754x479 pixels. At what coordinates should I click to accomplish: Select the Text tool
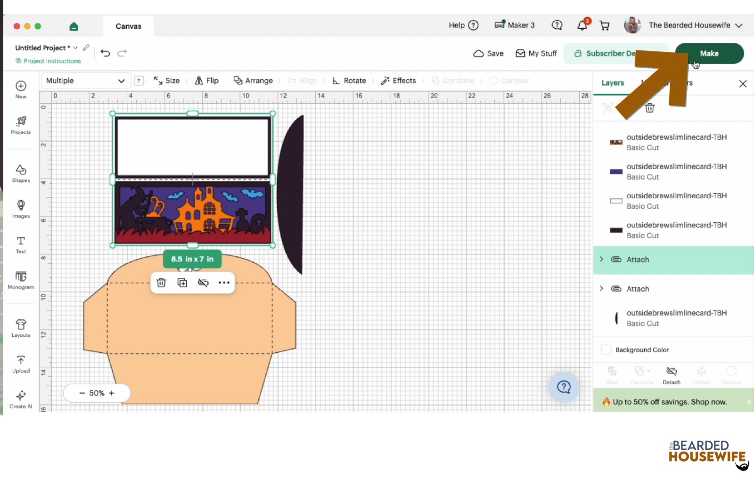[21, 245]
